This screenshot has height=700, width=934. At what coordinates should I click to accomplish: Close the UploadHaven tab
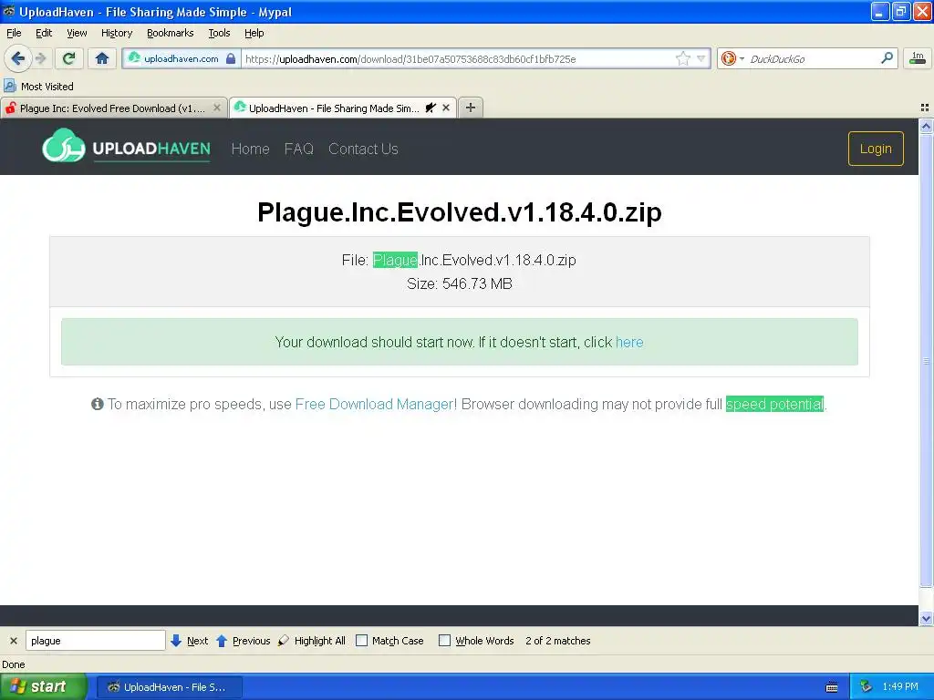(445, 108)
